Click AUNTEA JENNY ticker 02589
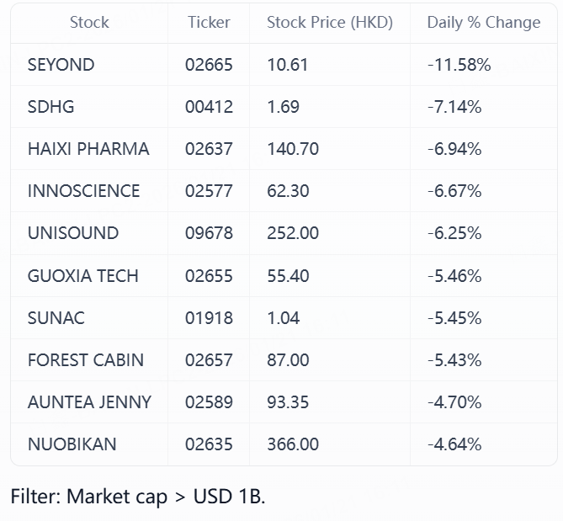563x521 pixels. coord(210,402)
